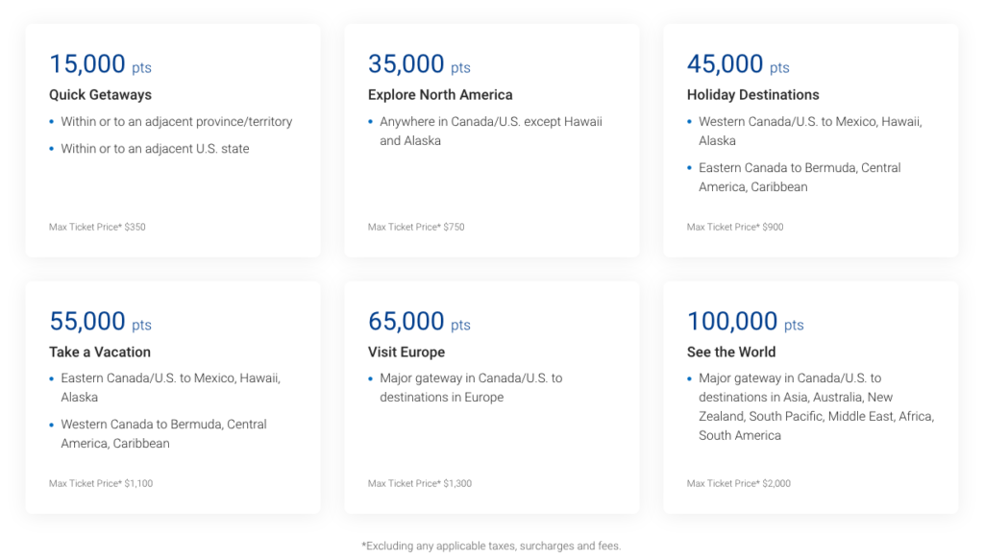Click the 45,000 pts heading
This screenshot has height=560, width=984.
pos(738,64)
